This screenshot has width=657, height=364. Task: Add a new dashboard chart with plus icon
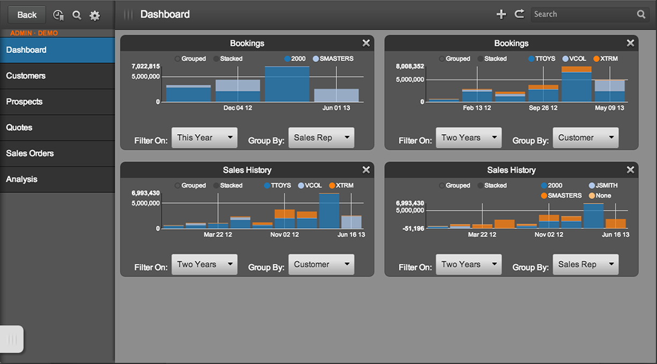pyautogui.click(x=501, y=14)
